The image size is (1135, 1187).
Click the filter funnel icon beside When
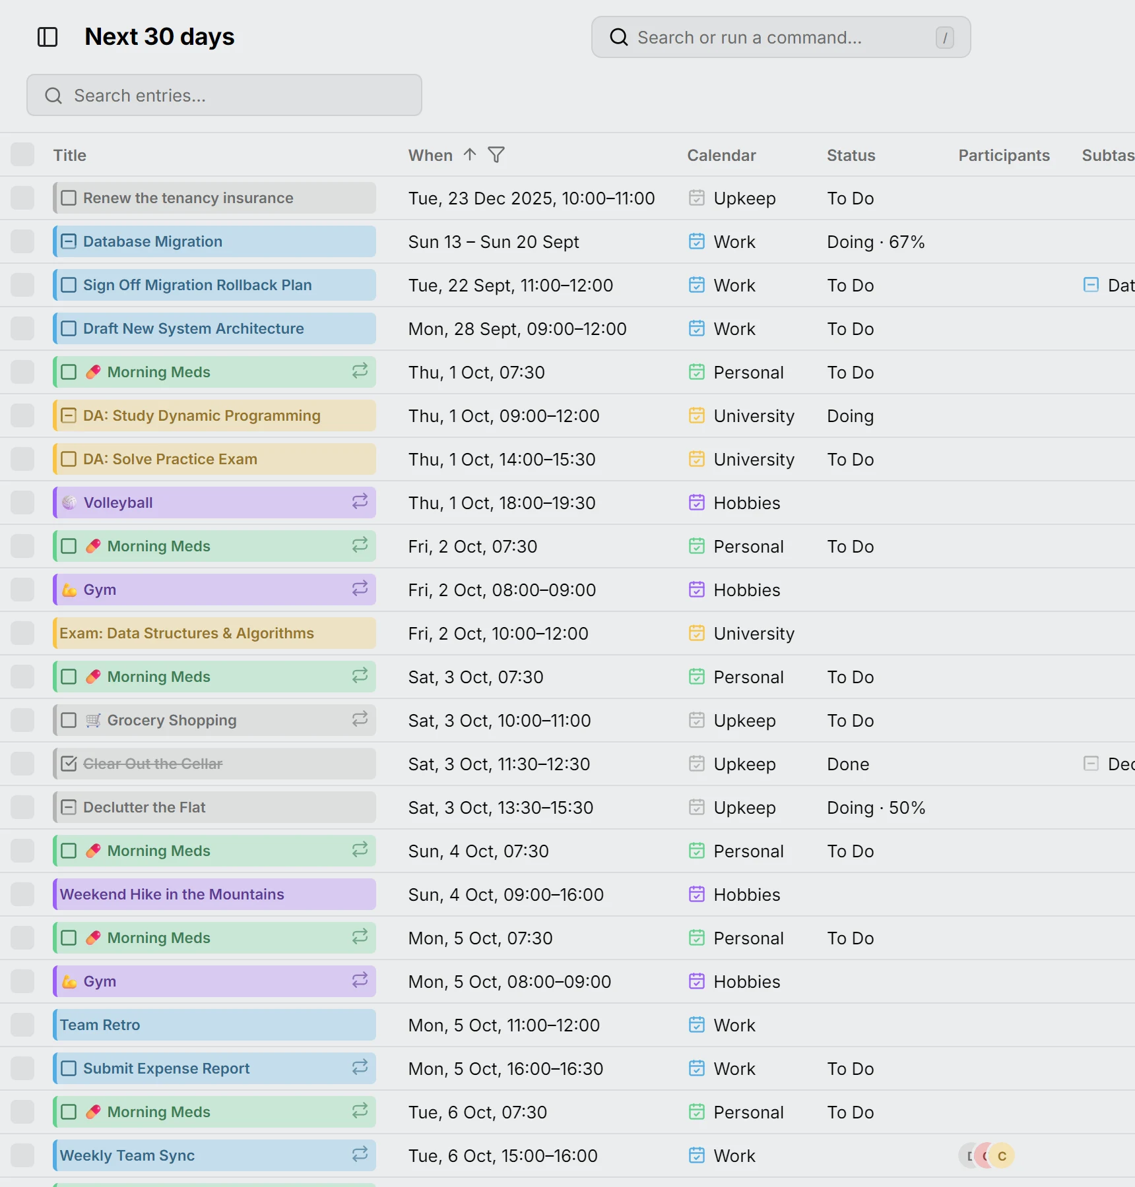[x=496, y=155]
